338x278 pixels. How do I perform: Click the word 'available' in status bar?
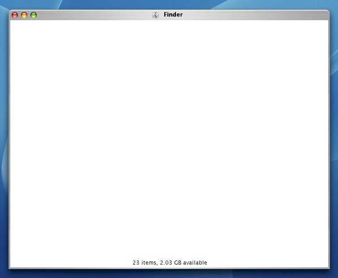pos(195,262)
